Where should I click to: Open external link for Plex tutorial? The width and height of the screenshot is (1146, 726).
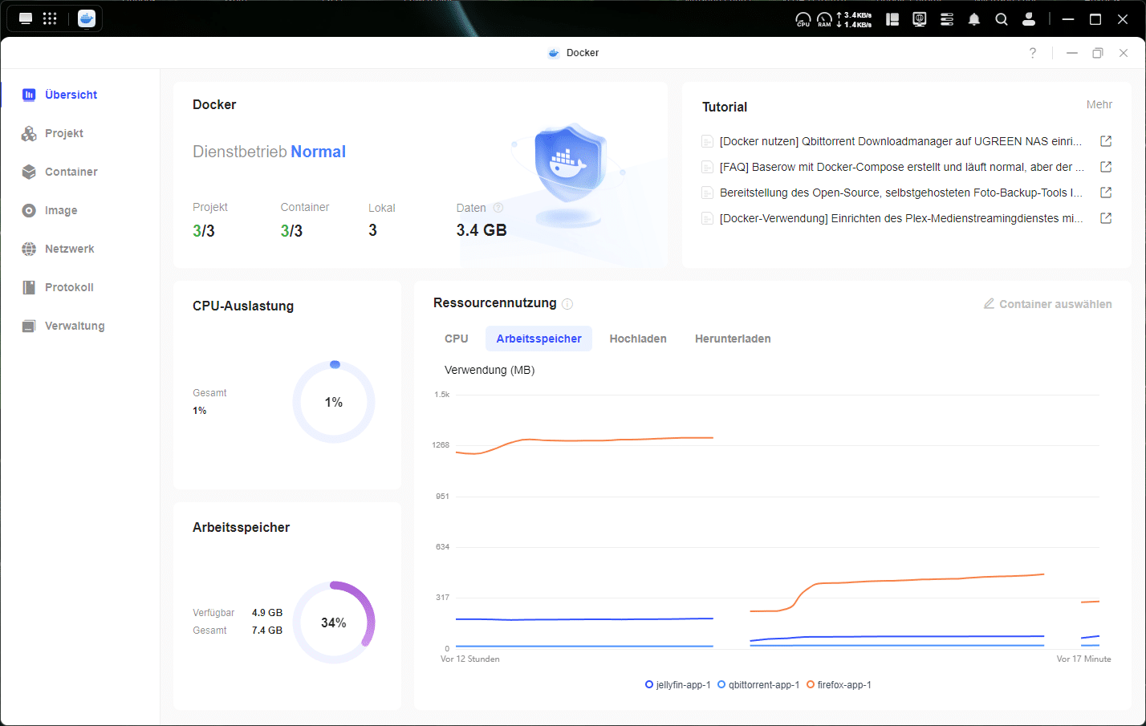click(1105, 218)
